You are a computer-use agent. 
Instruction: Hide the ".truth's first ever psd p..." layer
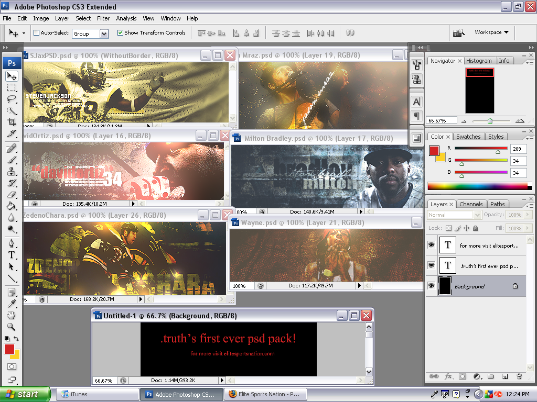pyautogui.click(x=431, y=265)
